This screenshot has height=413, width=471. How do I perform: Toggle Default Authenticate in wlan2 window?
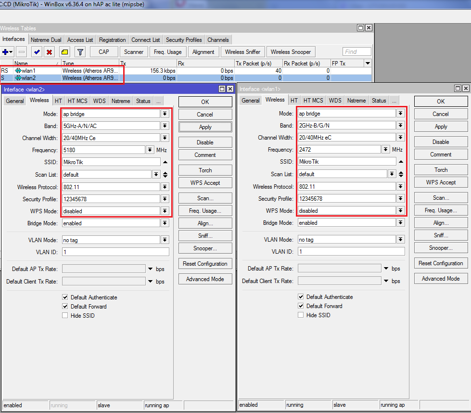[x=65, y=297]
